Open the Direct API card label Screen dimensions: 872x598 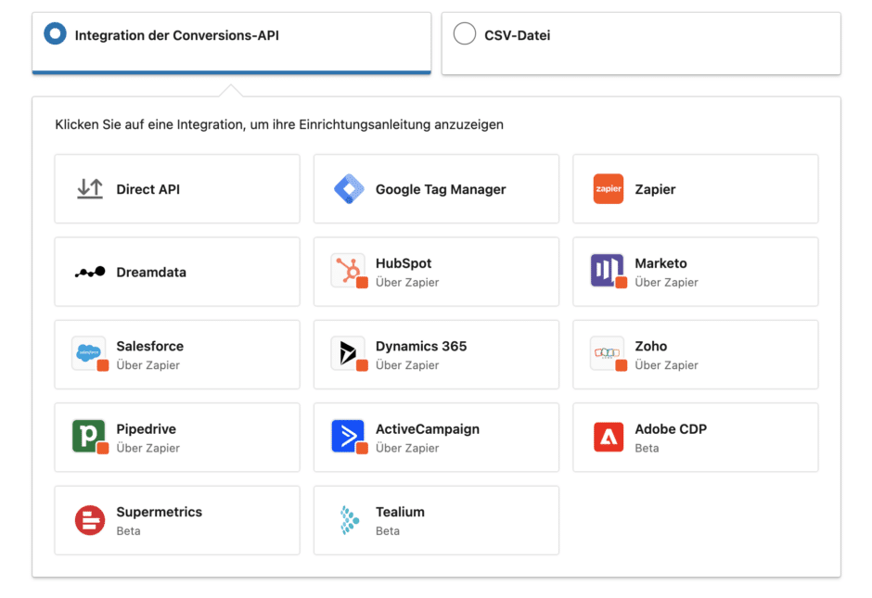click(147, 189)
